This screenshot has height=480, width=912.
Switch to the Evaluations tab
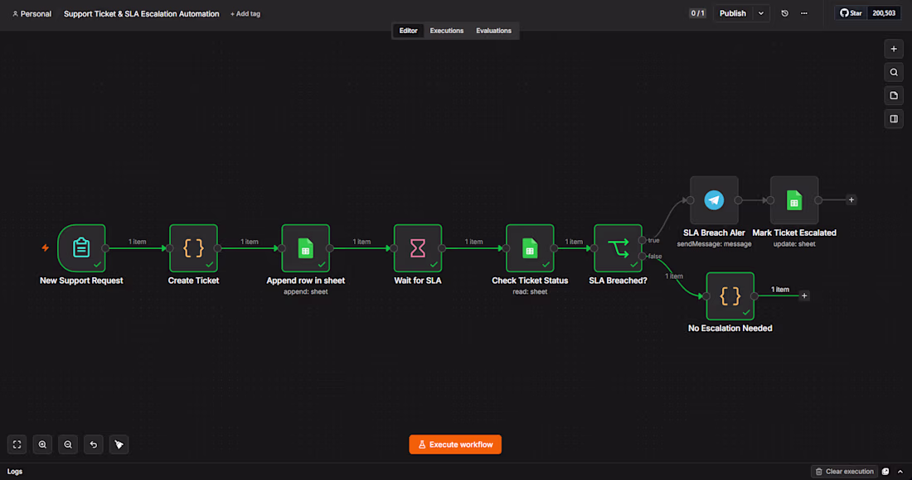[x=494, y=31]
